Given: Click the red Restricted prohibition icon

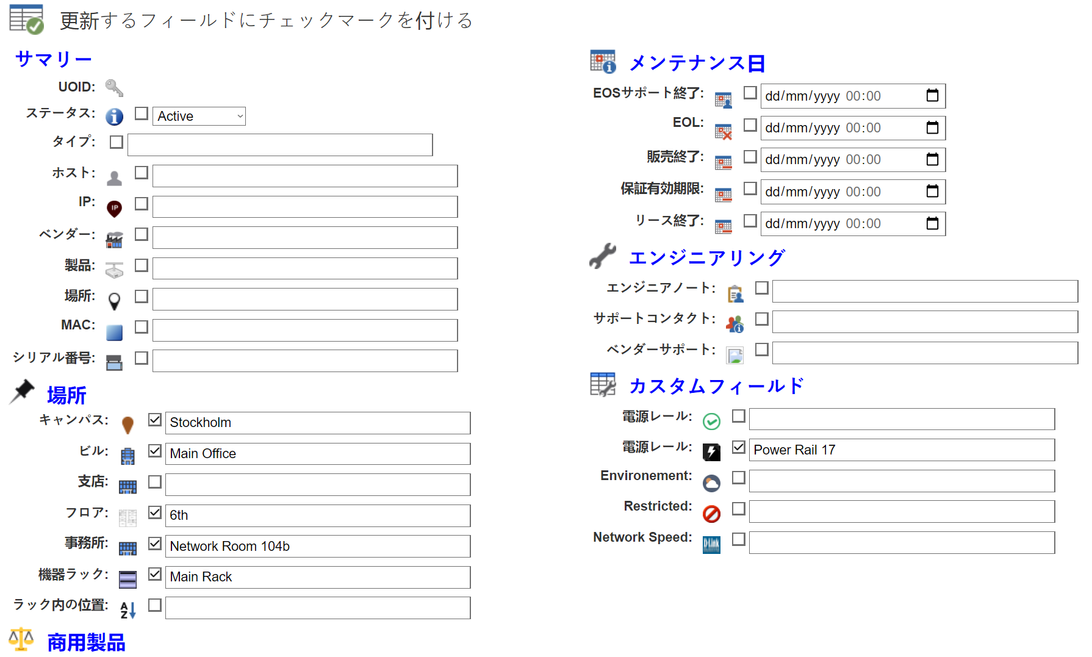Looking at the screenshot, I should [x=711, y=514].
